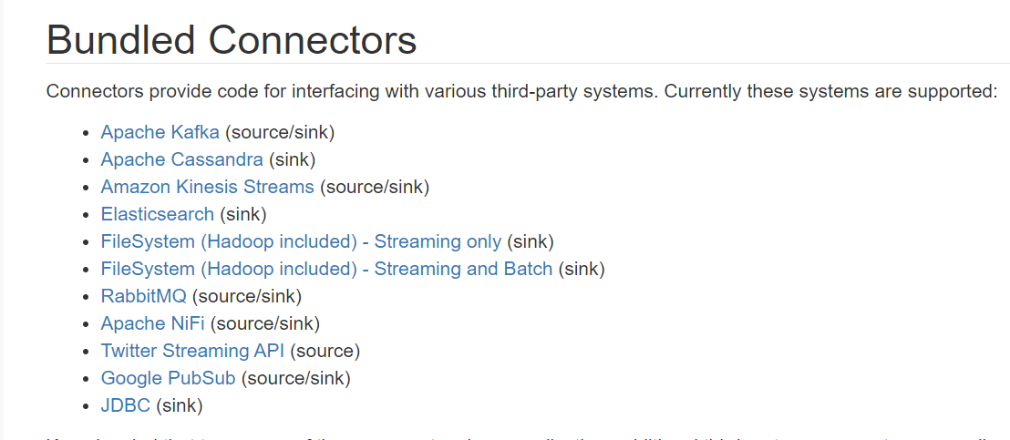
Task: Click the (sink) label after Apache Cassandra
Action: (x=292, y=159)
